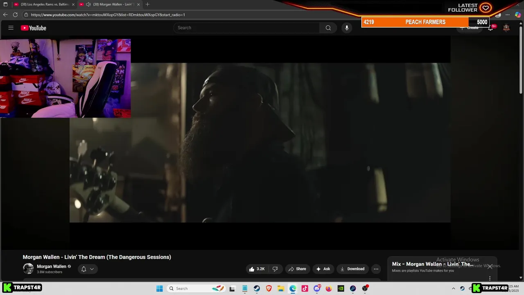Open OBS Studio taskbar icon with red dot

click(365, 288)
